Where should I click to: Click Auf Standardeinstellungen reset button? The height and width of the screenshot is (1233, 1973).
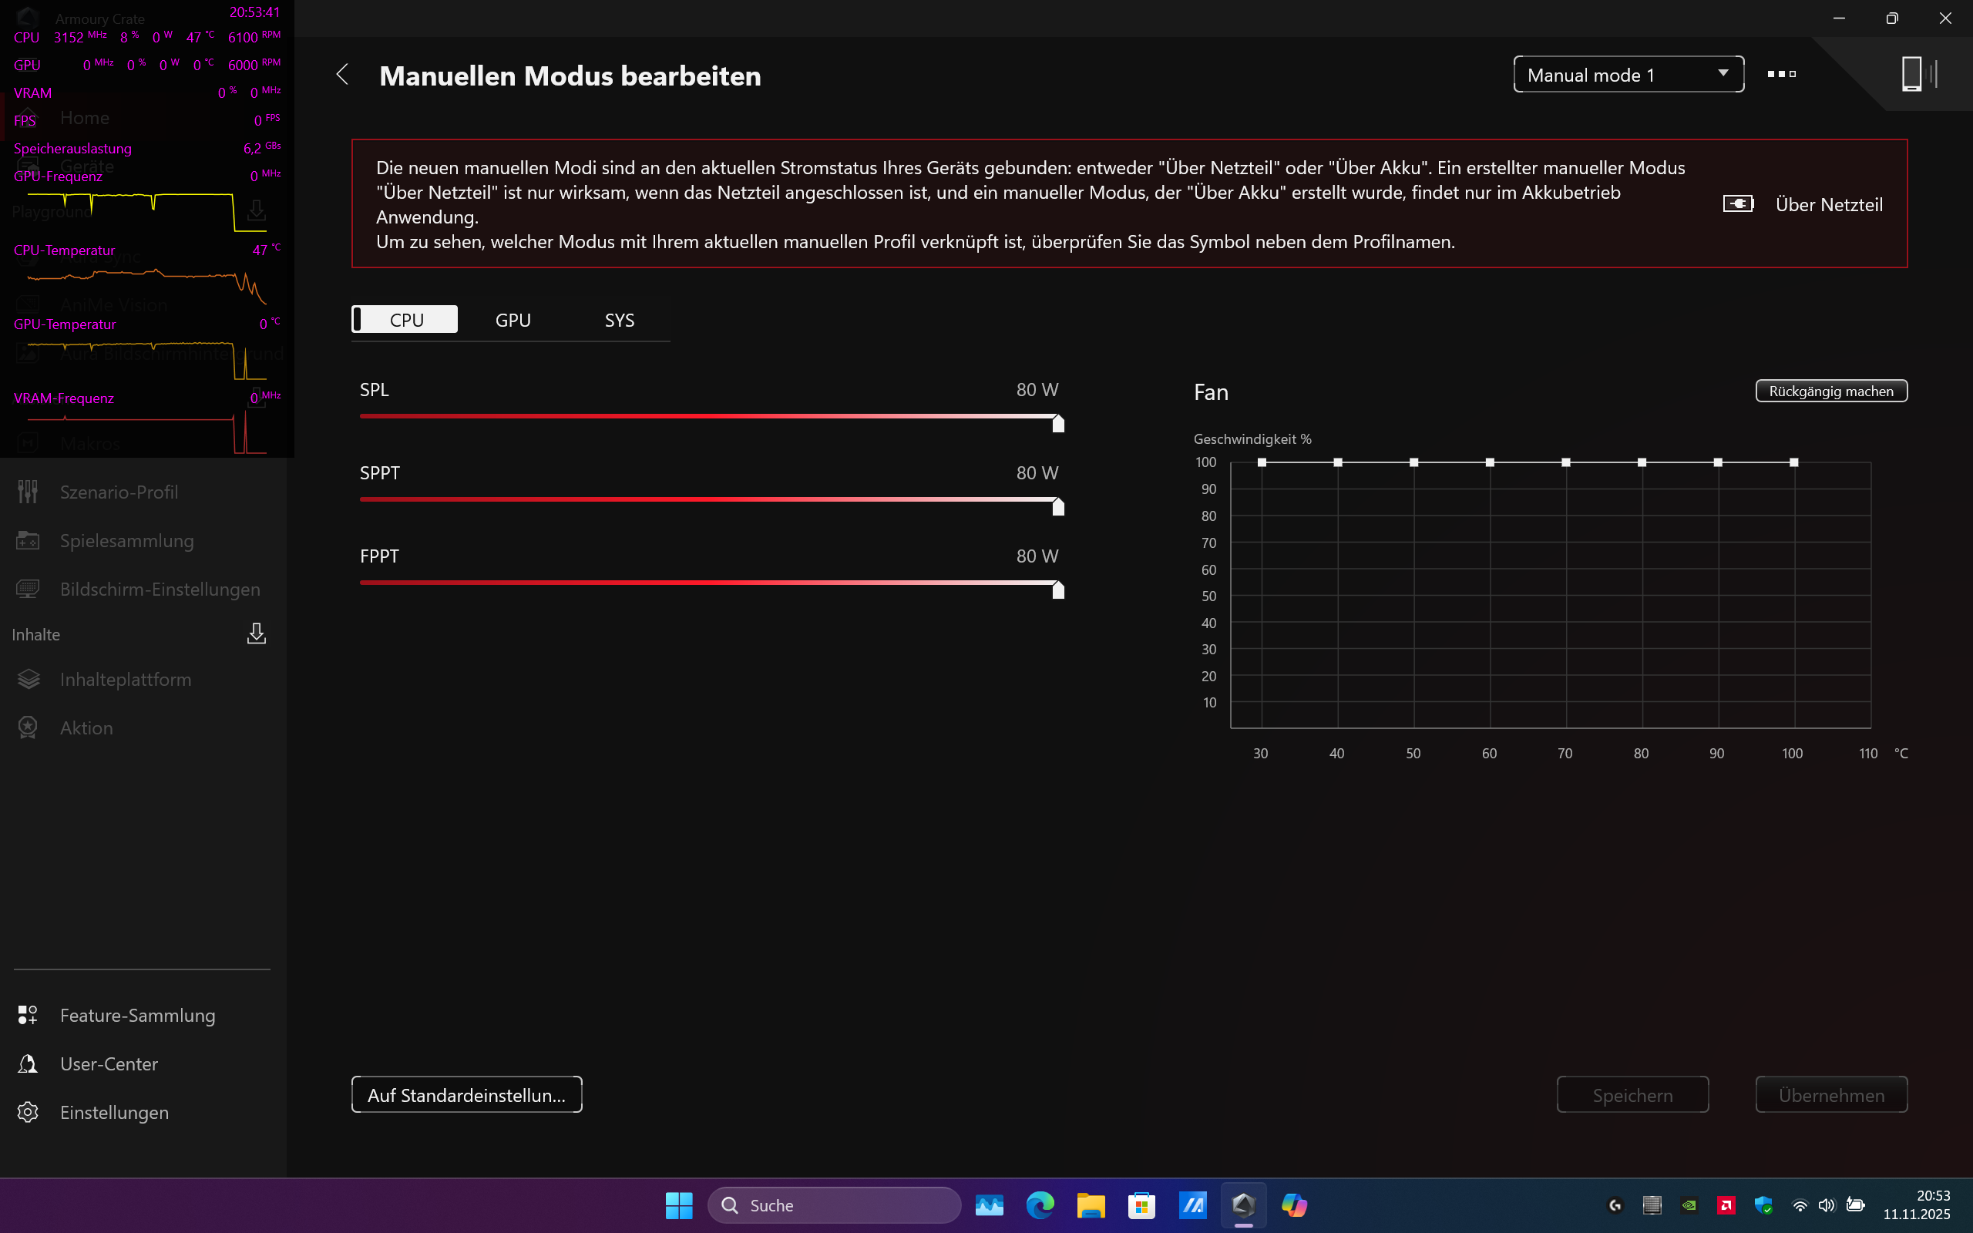coord(466,1094)
